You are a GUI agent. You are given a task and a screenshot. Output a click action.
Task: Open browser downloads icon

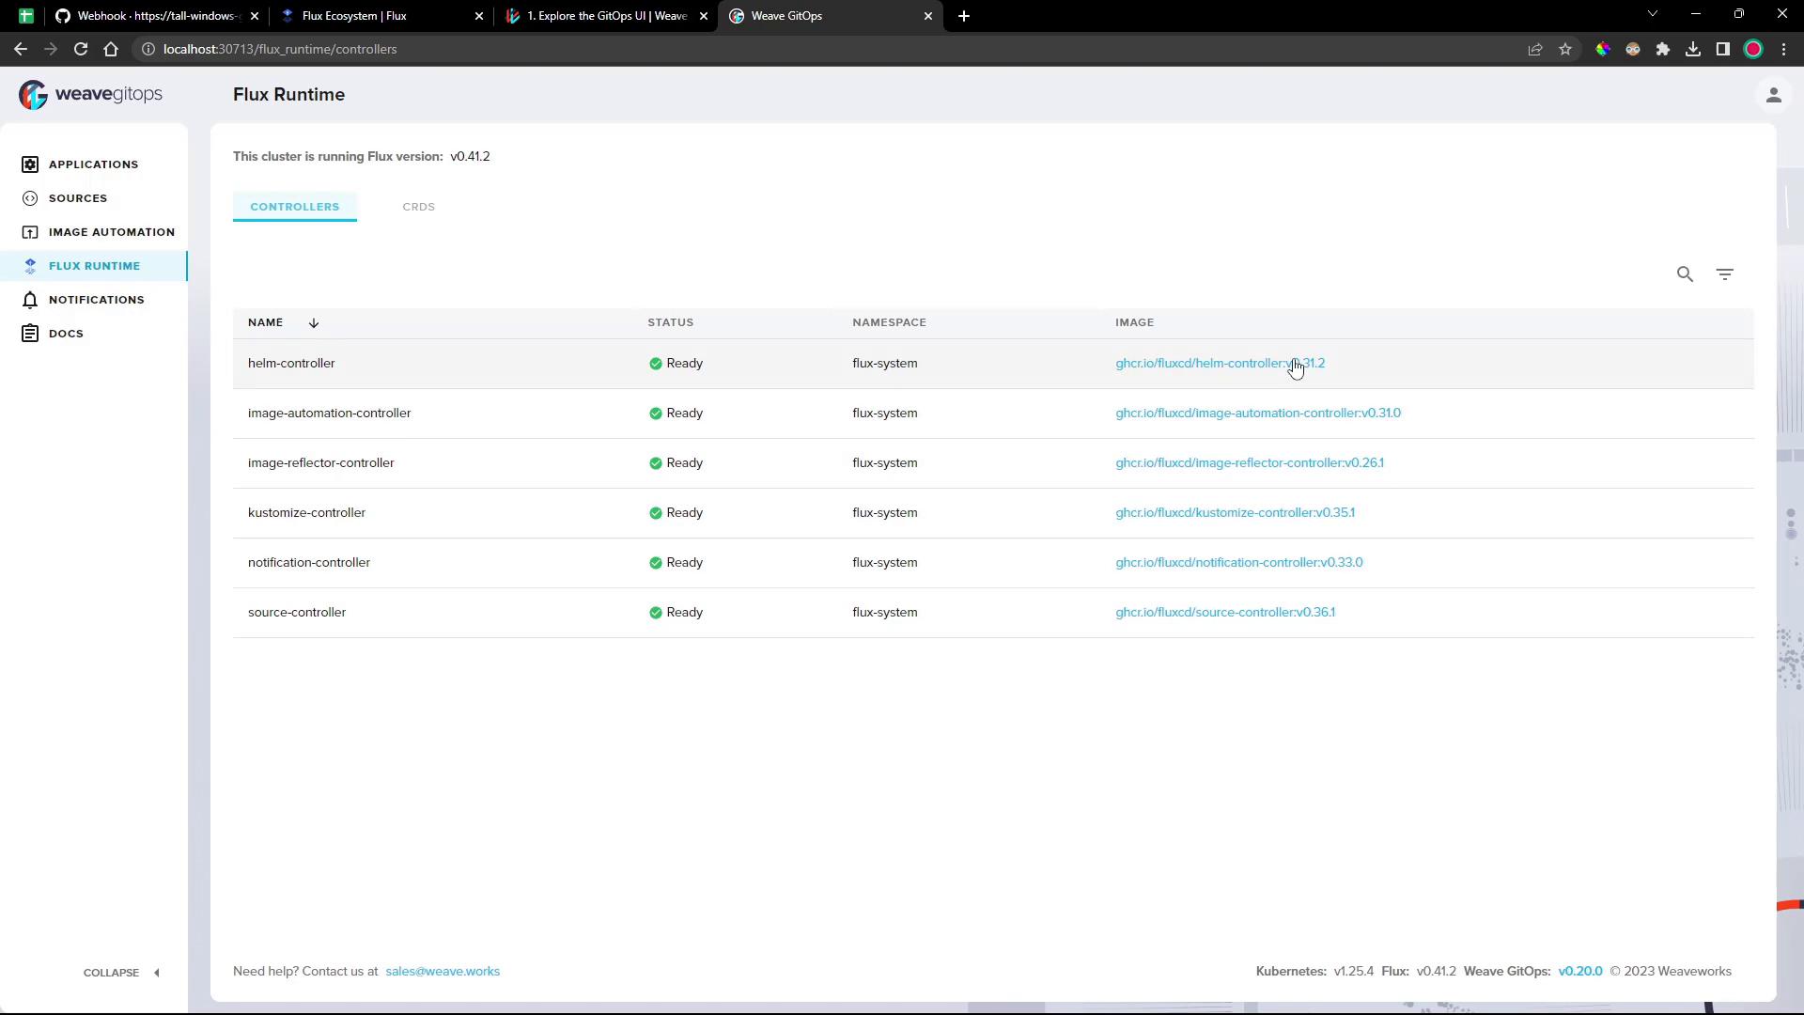(x=1692, y=49)
